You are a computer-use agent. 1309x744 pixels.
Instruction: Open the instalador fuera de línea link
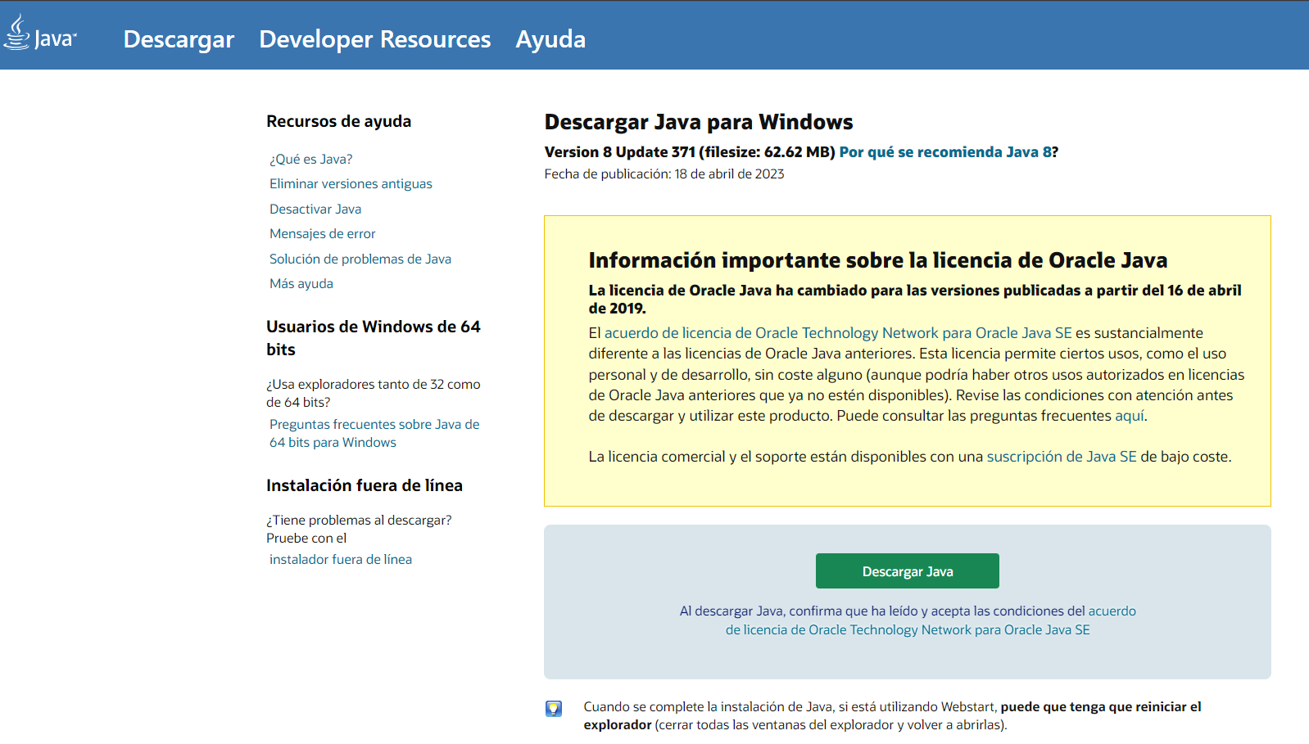point(341,560)
